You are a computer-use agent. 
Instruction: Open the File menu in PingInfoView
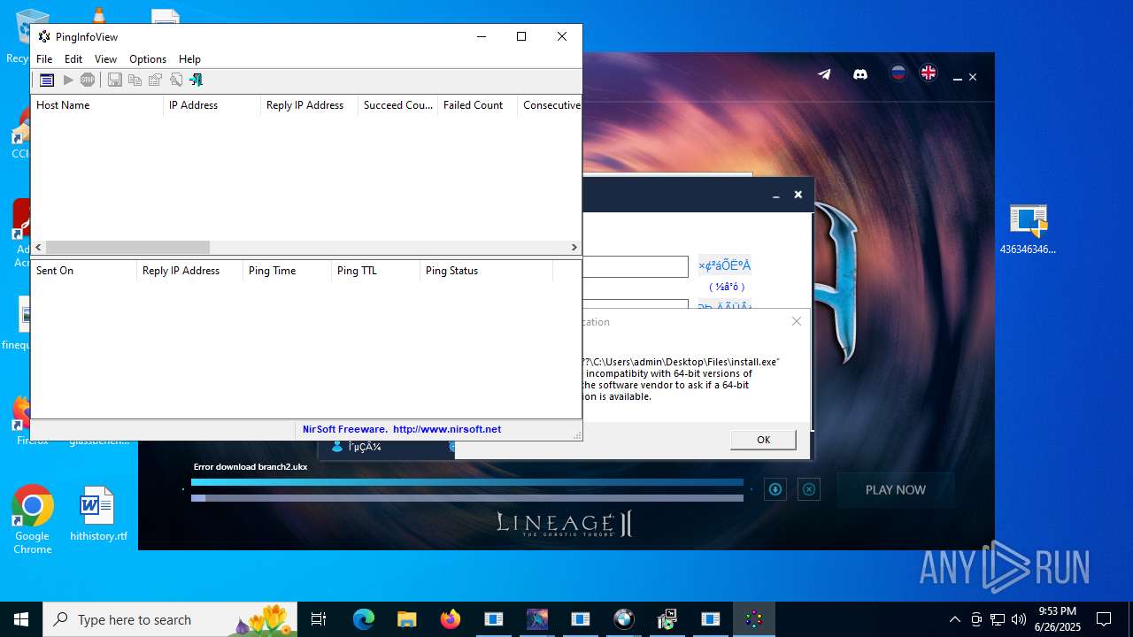click(44, 59)
